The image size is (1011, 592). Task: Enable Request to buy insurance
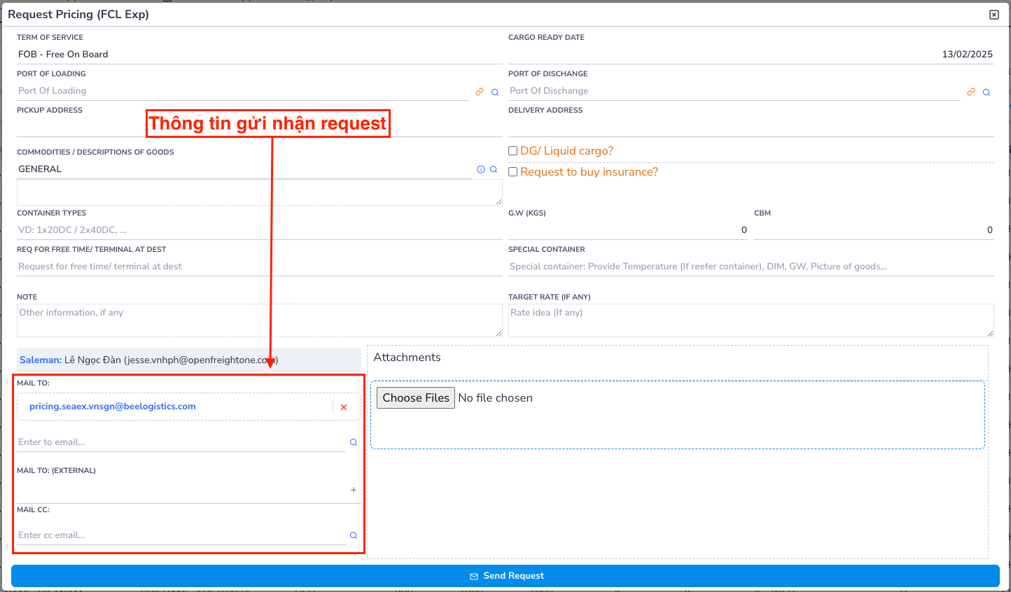[x=513, y=171]
